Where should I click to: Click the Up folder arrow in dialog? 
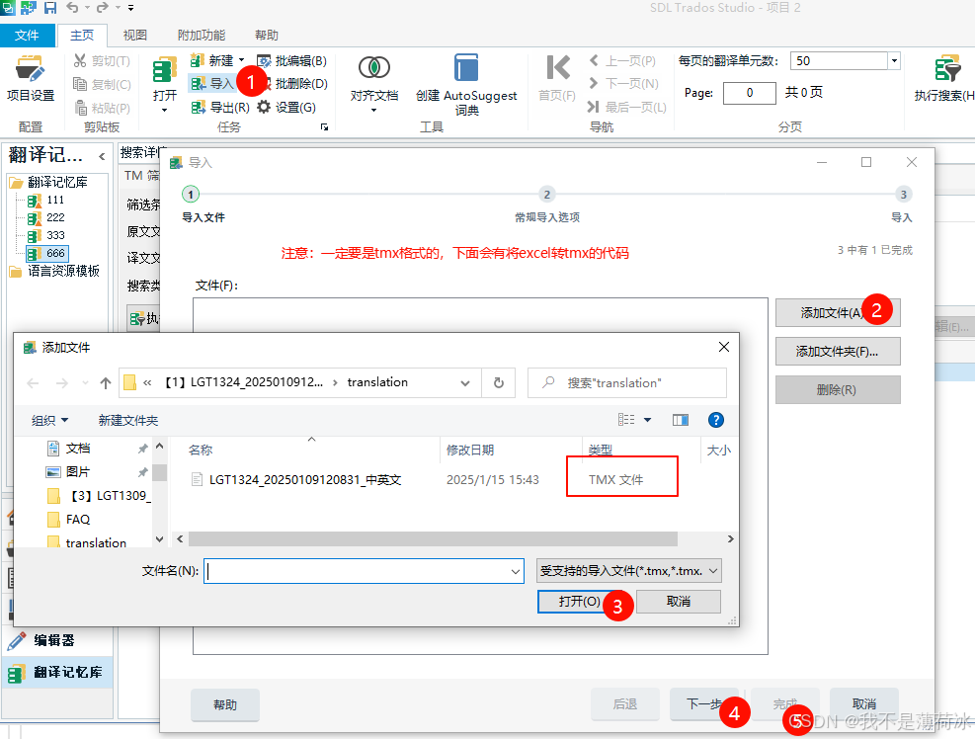point(105,382)
